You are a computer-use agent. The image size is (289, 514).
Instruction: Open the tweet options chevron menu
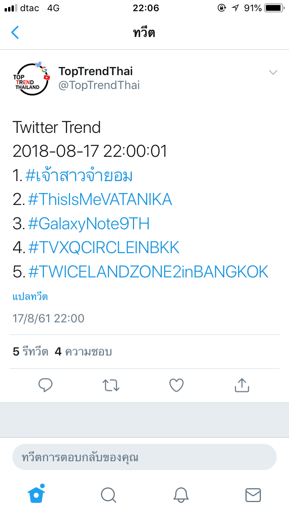pyautogui.click(x=273, y=72)
